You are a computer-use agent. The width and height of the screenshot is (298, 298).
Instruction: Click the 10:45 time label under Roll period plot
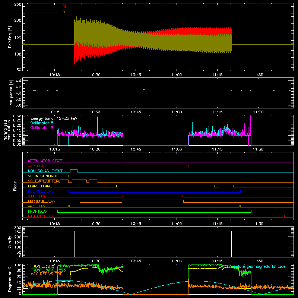click(x=136, y=112)
